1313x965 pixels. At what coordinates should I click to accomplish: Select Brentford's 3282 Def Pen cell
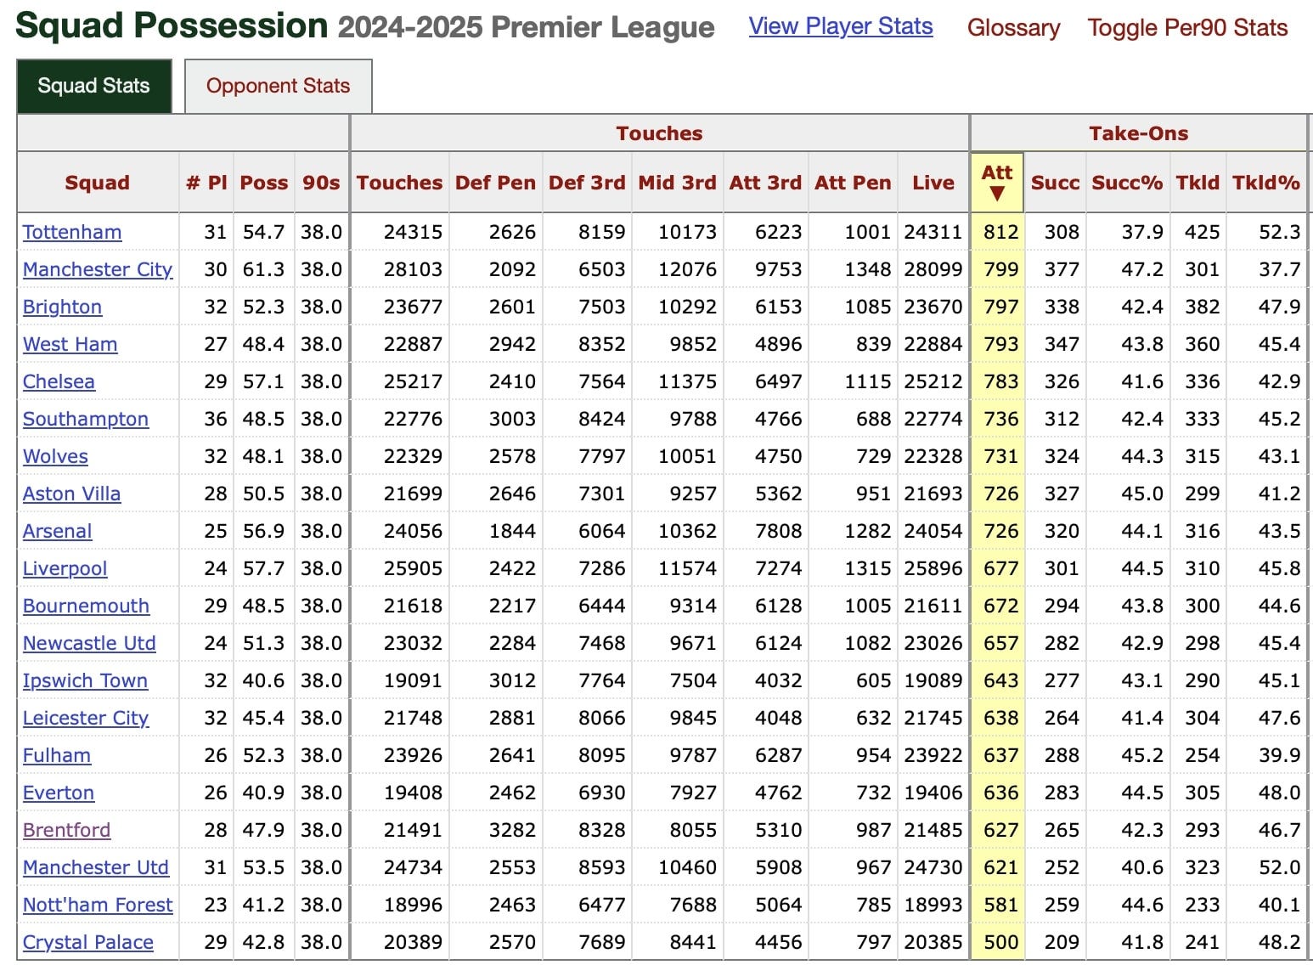(496, 830)
